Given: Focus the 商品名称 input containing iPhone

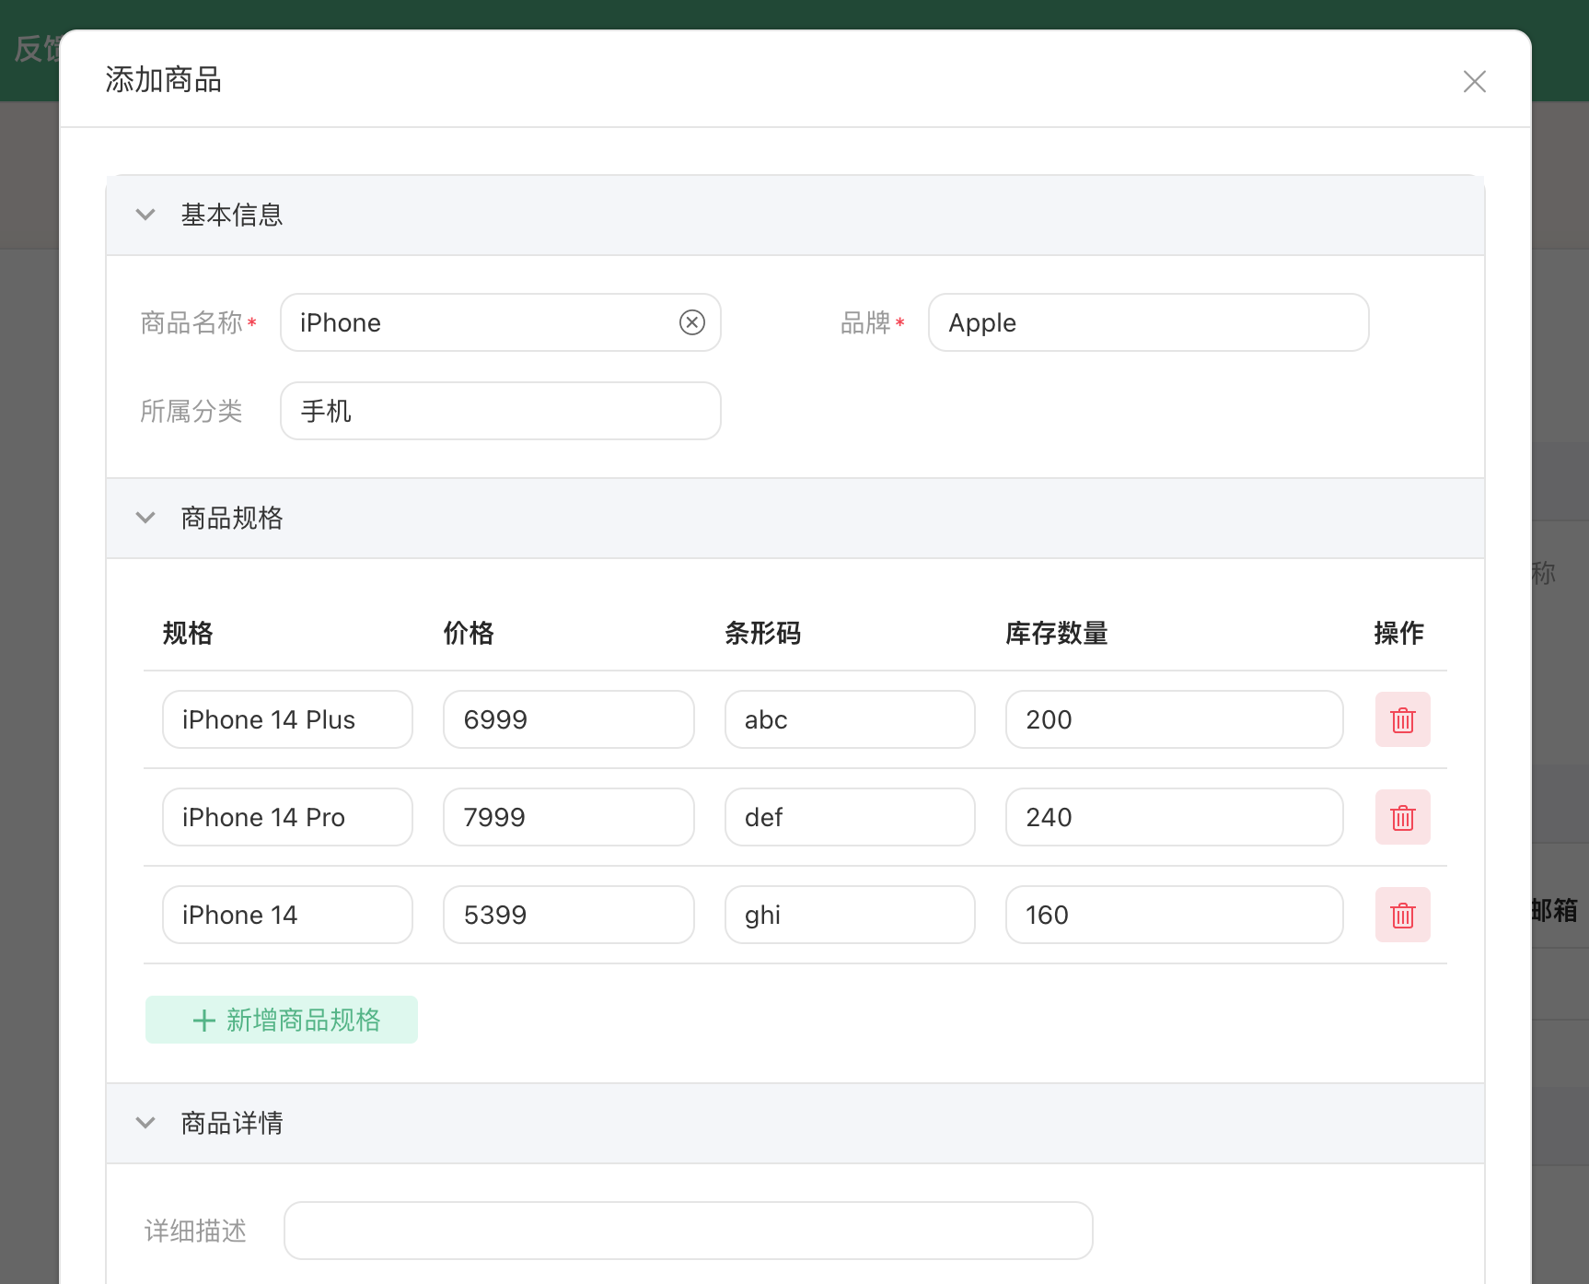Looking at the screenshot, I should click(479, 322).
